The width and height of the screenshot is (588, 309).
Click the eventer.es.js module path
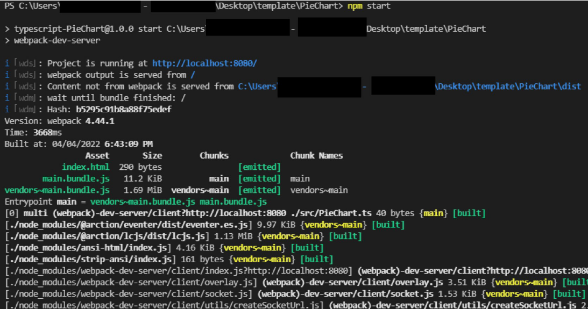(128, 225)
